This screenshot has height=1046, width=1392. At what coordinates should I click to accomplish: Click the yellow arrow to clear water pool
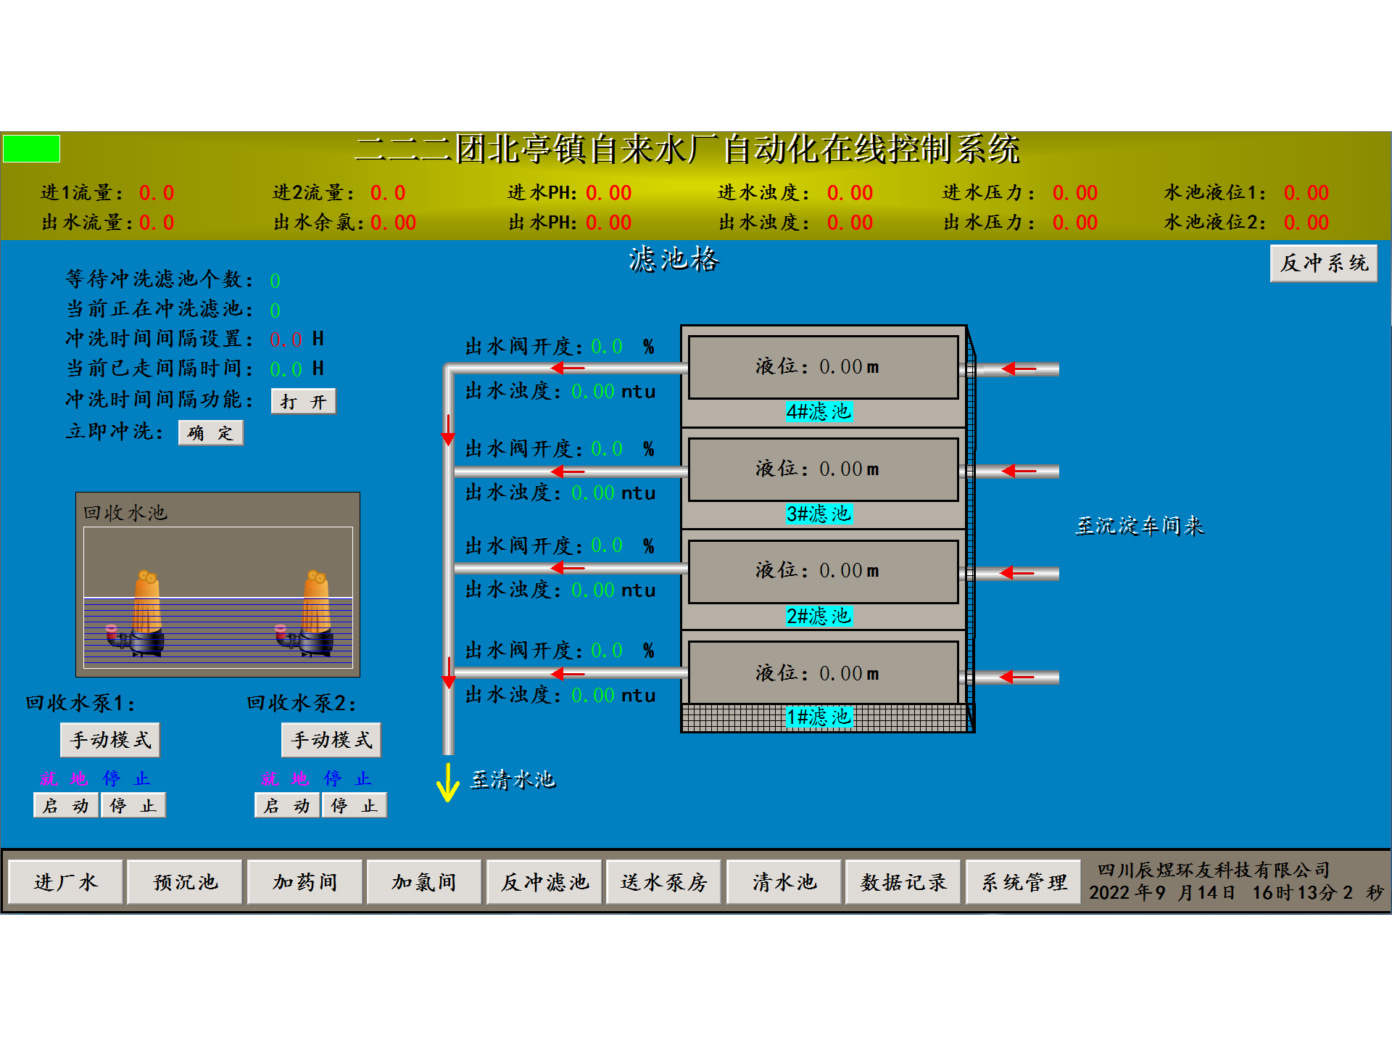pyautogui.click(x=448, y=783)
